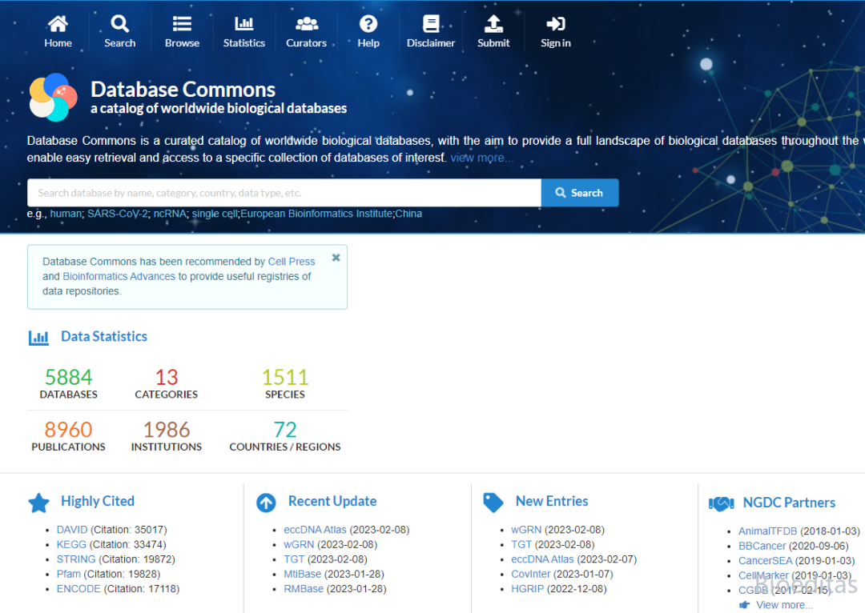Screen dimensions: 865x613
Task: Click the handshake icon next to NGDC Partners
Action: 721,503
